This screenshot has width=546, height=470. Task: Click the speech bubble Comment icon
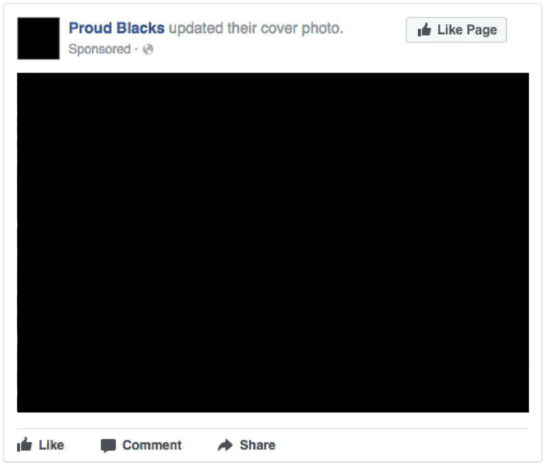click(109, 445)
